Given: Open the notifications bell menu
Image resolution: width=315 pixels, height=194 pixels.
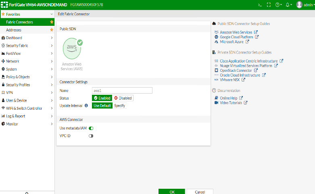Looking at the screenshot, I should tap(289, 5).
